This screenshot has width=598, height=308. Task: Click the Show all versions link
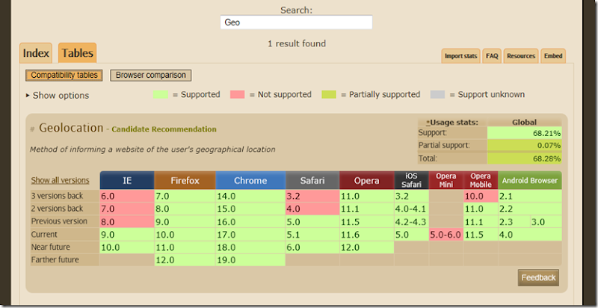(x=61, y=180)
